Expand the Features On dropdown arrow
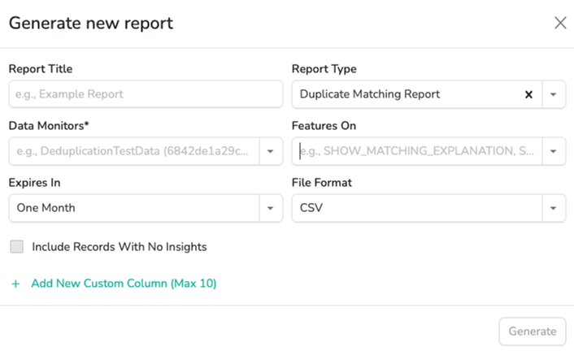 point(554,151)
